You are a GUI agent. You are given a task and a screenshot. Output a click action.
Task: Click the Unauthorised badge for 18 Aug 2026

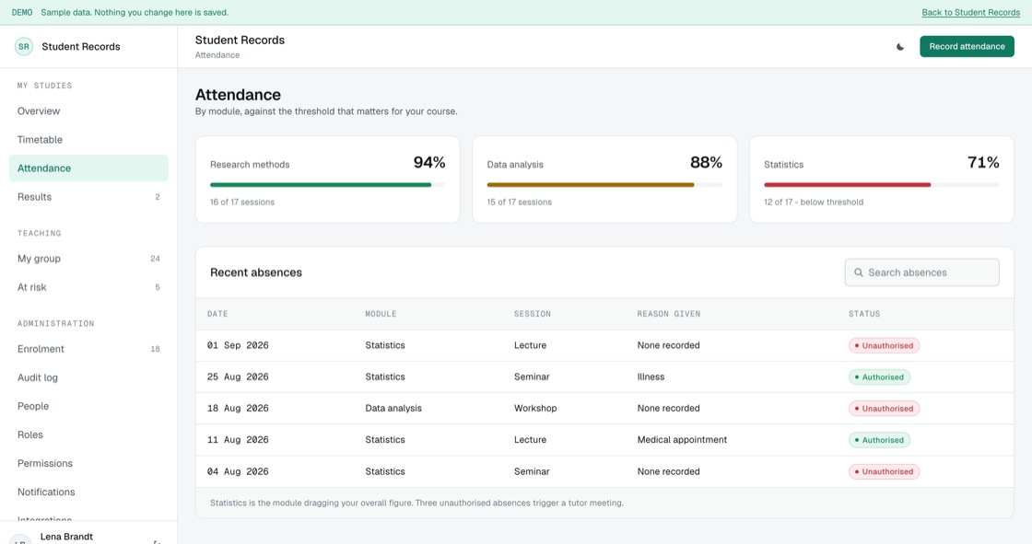[884, 409]
